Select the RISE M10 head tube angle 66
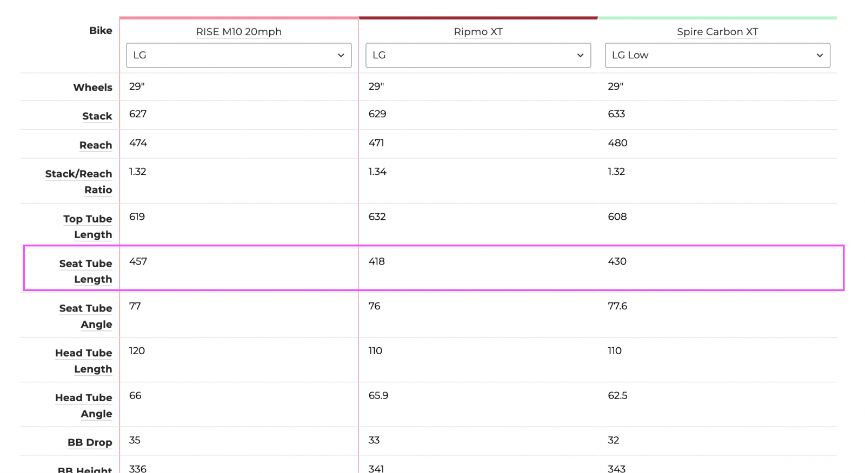 click(135, 396)
